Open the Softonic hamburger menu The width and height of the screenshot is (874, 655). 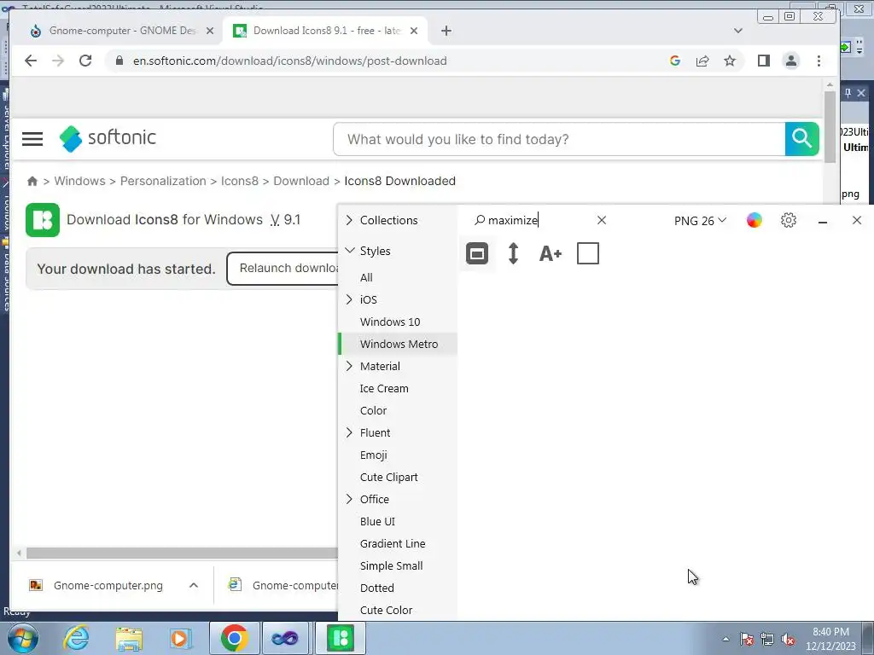[32, 139]
